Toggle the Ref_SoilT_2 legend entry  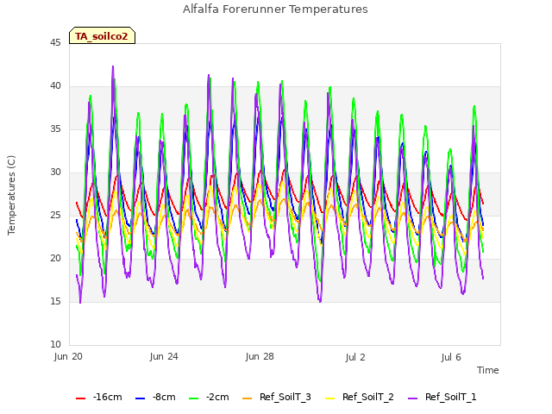(x=360, y=397)
